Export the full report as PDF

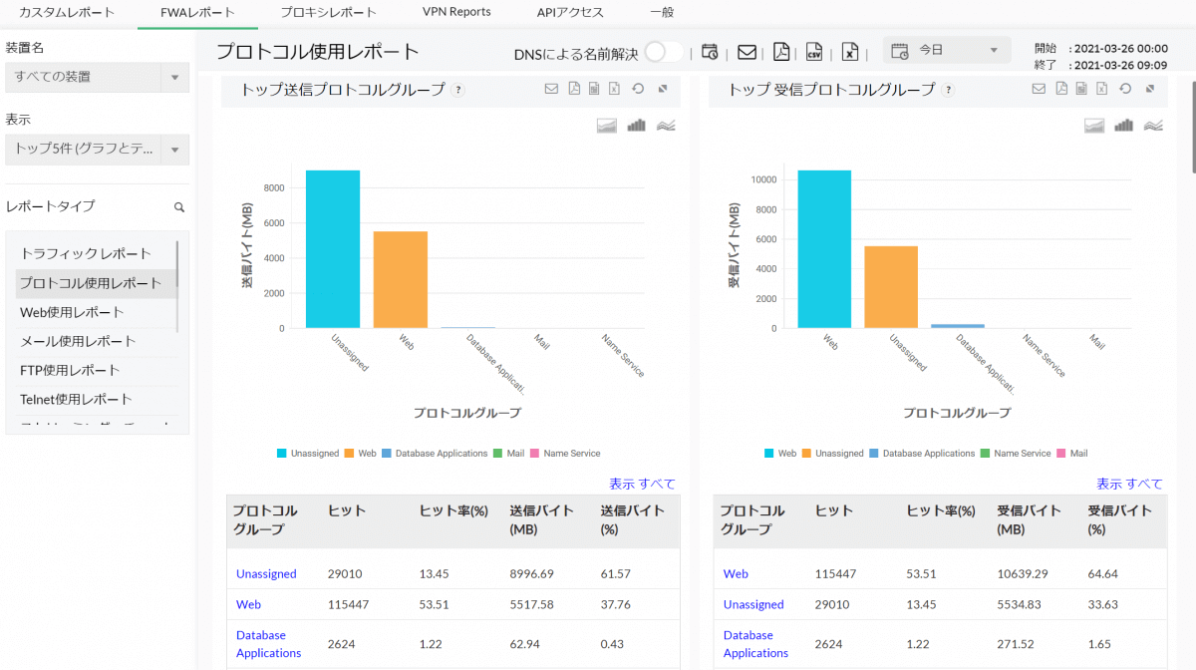781,52
